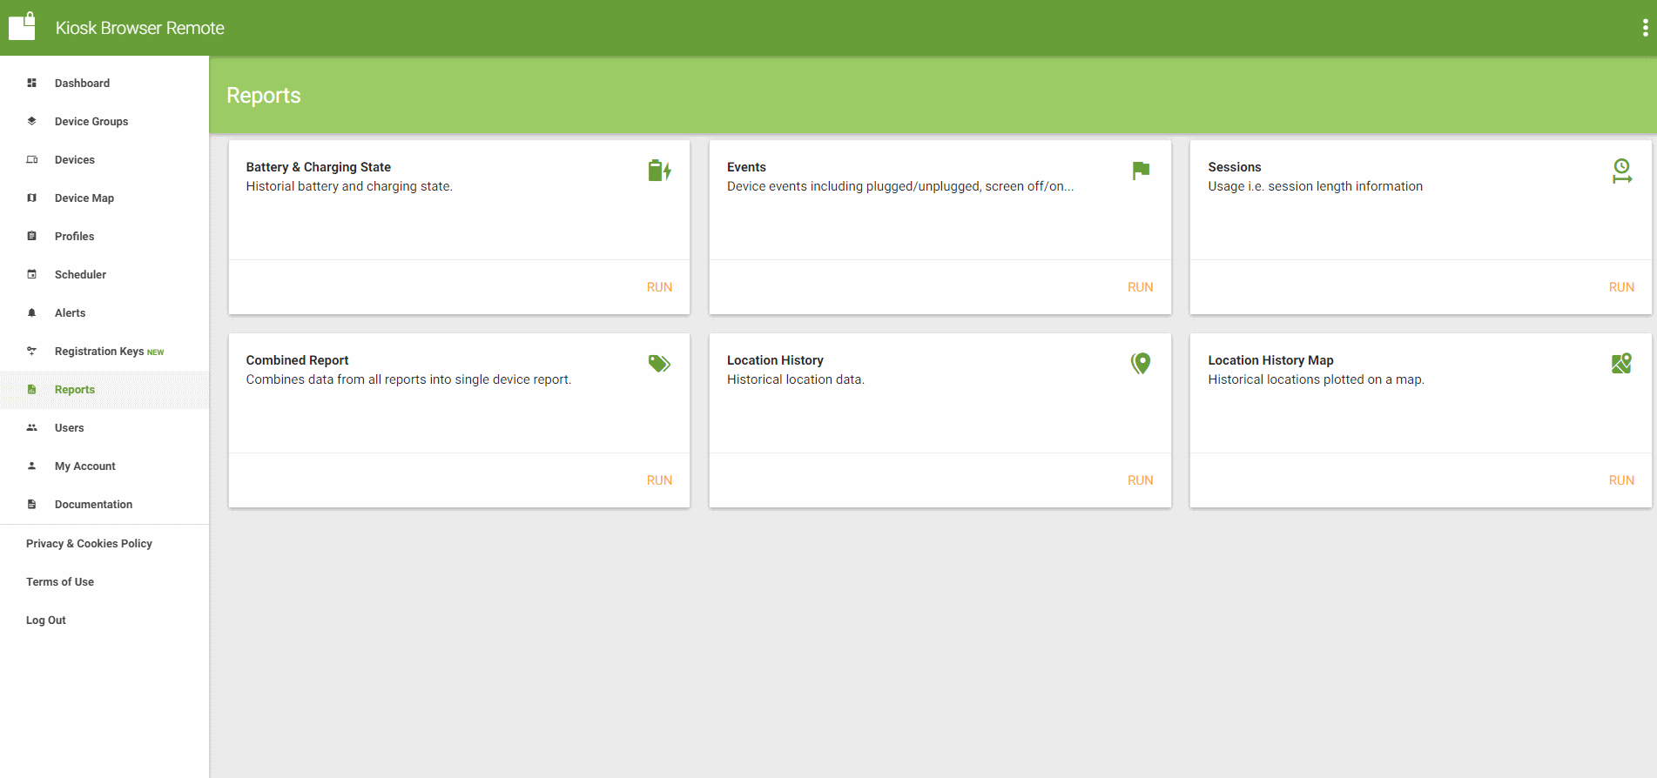Click the Devices sidebar icon

point(32,159)
